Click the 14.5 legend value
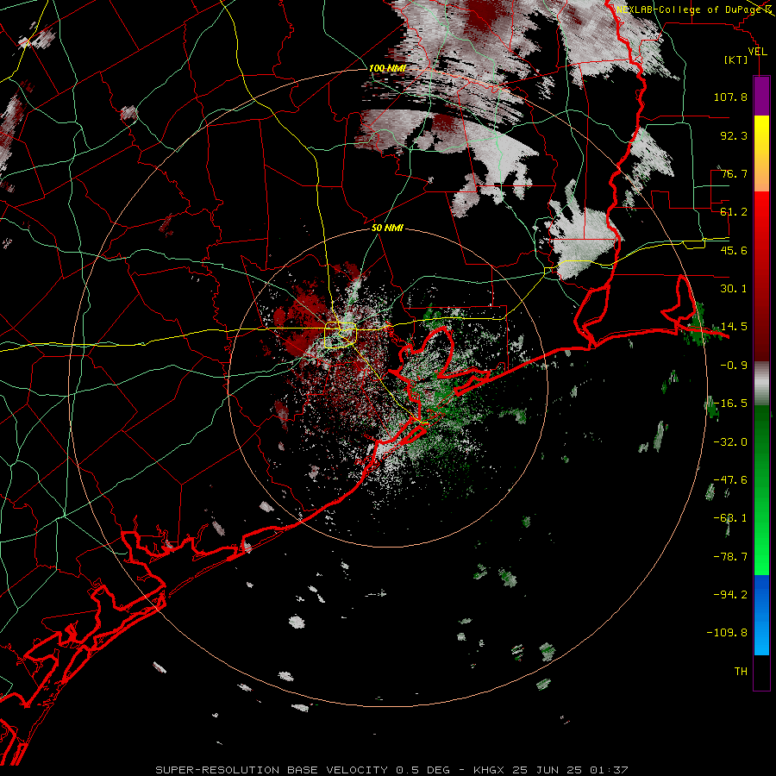This screenshot has width=776, height=776. click(x=734, y=327)
